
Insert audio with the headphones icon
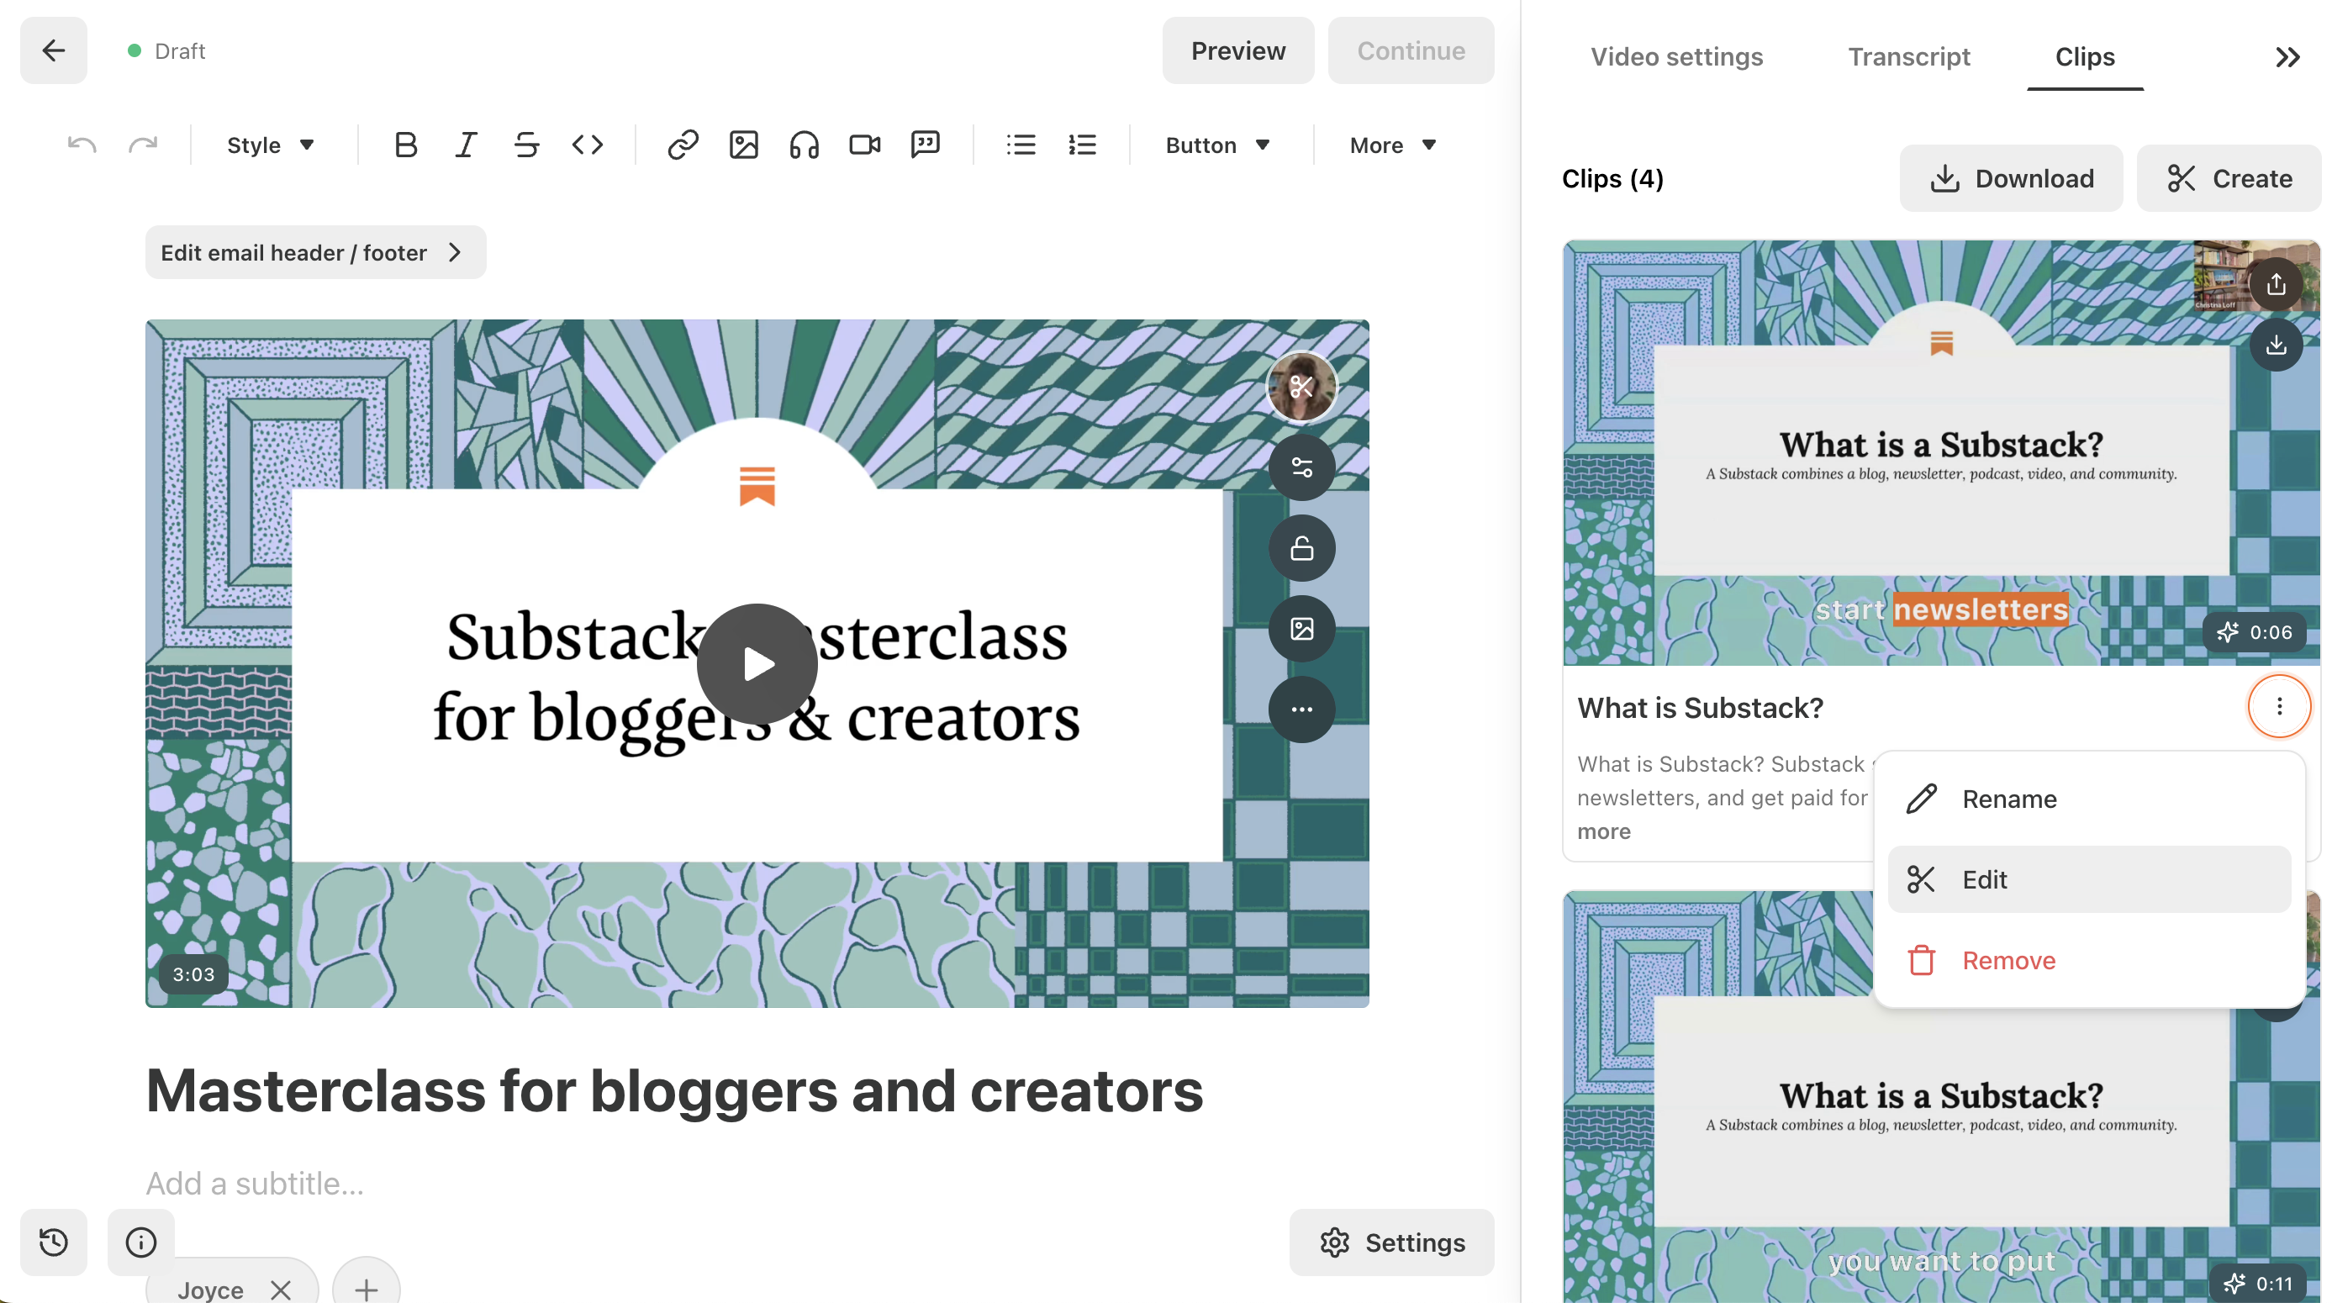coord(804,145)
